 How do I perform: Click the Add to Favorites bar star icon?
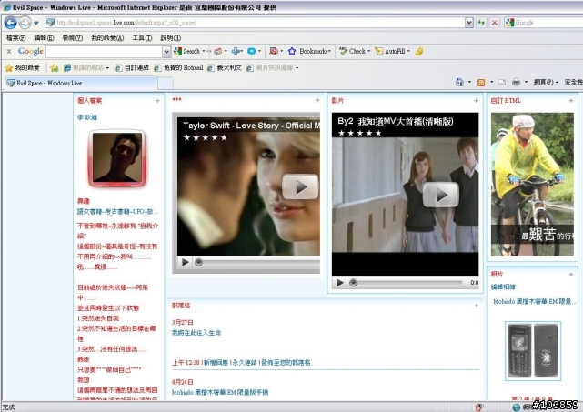click(55, 67)
